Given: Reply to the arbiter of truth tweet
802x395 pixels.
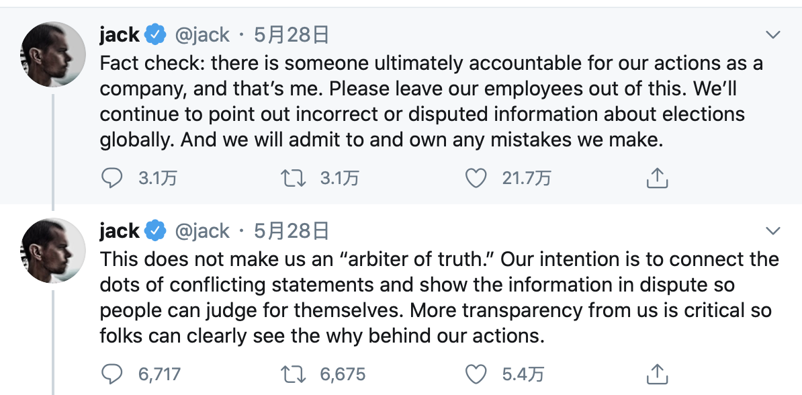Looking at the screenshot, I should tap(113, 372).
